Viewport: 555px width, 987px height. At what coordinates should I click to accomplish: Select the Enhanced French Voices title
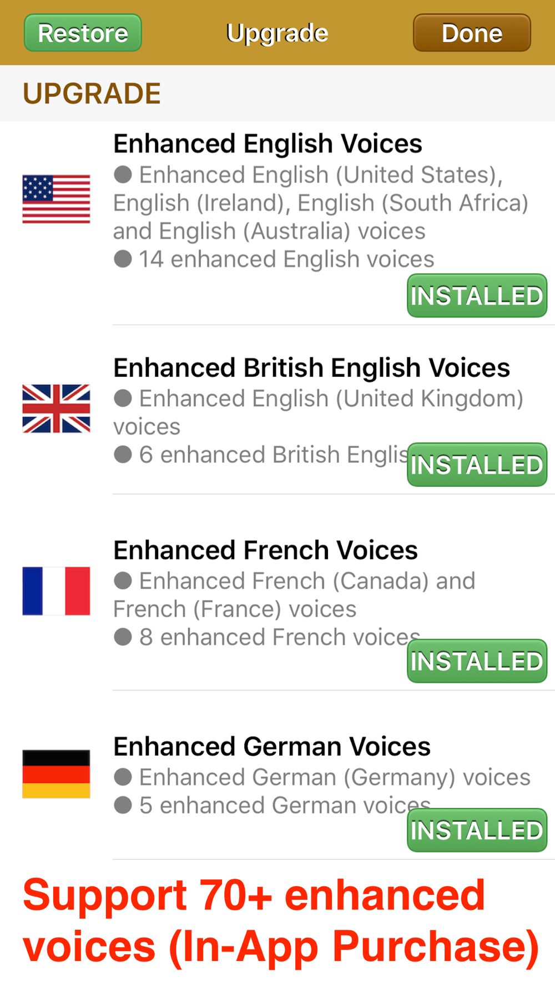pyautogui.click(x=265, y=551)
